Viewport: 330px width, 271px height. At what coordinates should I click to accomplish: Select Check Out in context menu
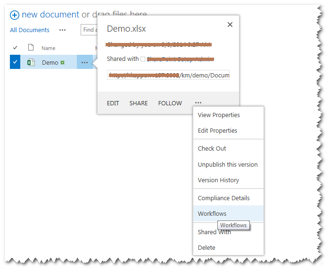[228, 149]
